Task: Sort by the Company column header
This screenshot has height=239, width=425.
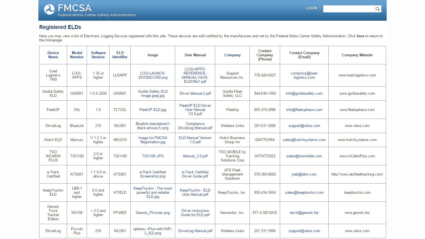Action: point(232,55)
